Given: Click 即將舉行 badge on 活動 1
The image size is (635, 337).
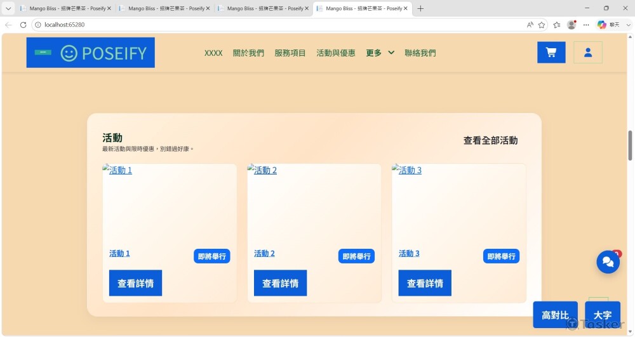Looking at the screenshot, I should 212,256.
